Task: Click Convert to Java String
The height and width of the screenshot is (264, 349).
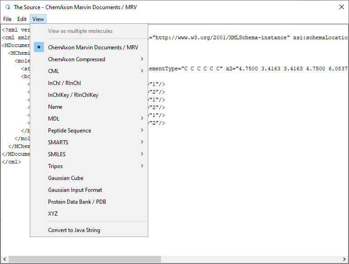Action: pos(74,230)
